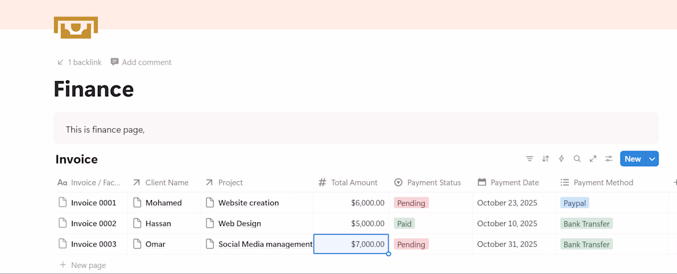This screenshot has width=677, height=274.
Task: Click the filter icon in Invoice toolbar
Action: [x=529, y=159]
